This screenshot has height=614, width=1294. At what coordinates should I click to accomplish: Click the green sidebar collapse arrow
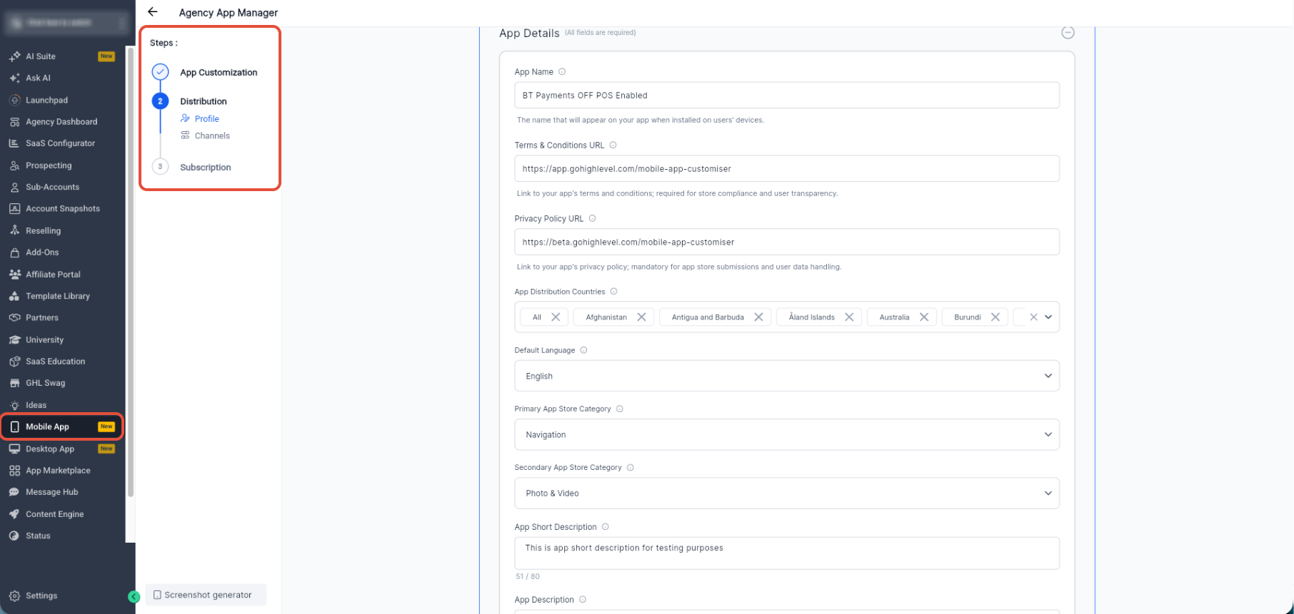tap(134, 597)
